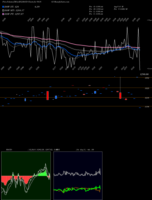Select the DOW ST legend label
This screenshot has height=200, width=152.
point(12,7)
